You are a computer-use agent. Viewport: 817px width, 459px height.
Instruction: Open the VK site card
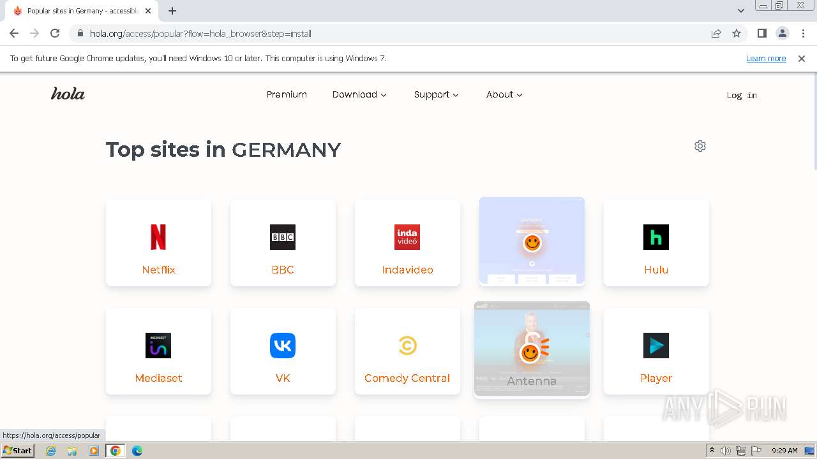tap(283, 351)
